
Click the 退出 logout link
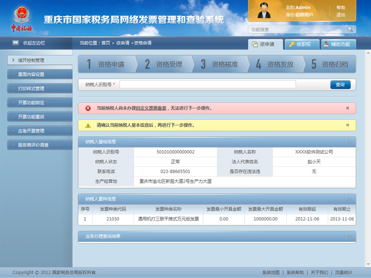click(341, 15)
